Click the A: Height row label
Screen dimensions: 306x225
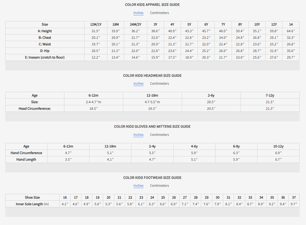coord(45,31)
